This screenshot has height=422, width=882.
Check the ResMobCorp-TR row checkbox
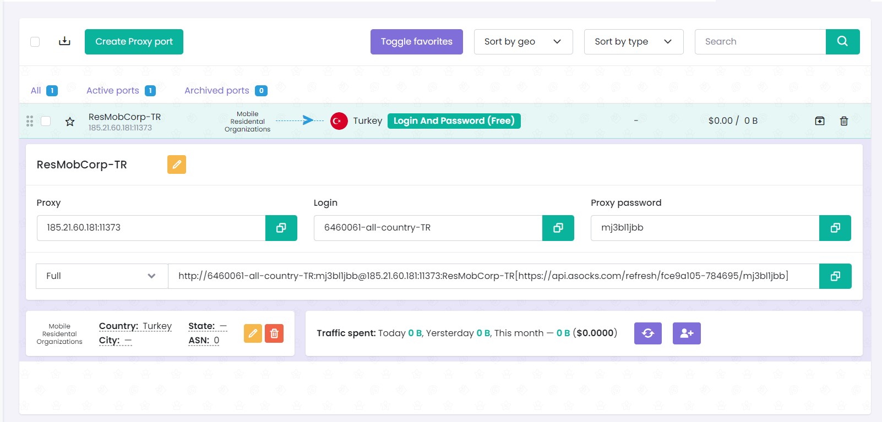pos(46,121)
